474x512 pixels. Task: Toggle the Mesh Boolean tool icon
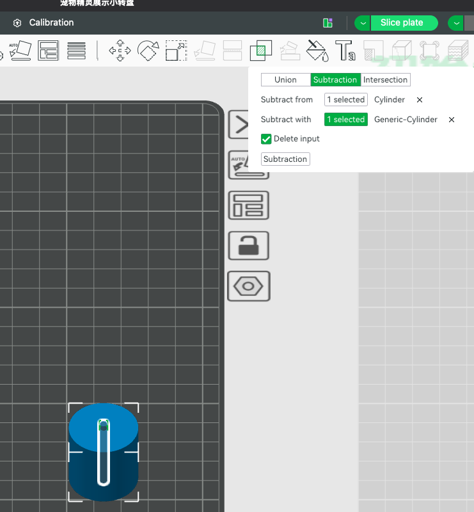pyautogui.click(x=260, y=51)
